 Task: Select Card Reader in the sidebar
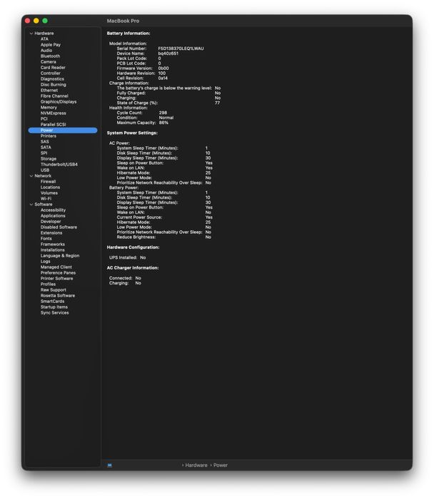point(53,68)
